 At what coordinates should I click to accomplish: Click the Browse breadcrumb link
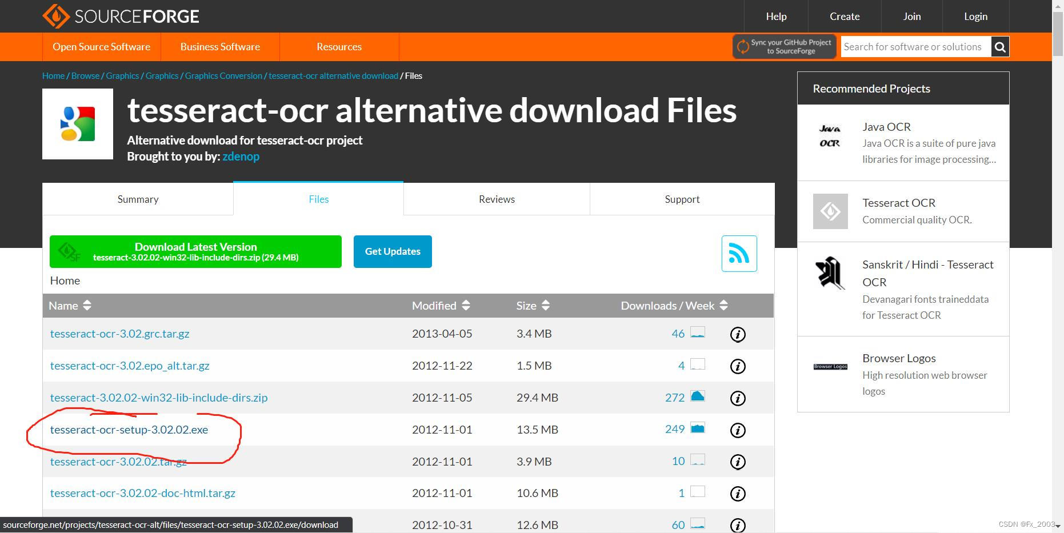point(85,76)
